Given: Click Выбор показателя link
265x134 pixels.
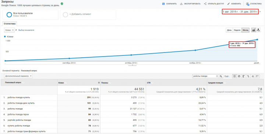Looking at the screenshot, I should (26, 30).
